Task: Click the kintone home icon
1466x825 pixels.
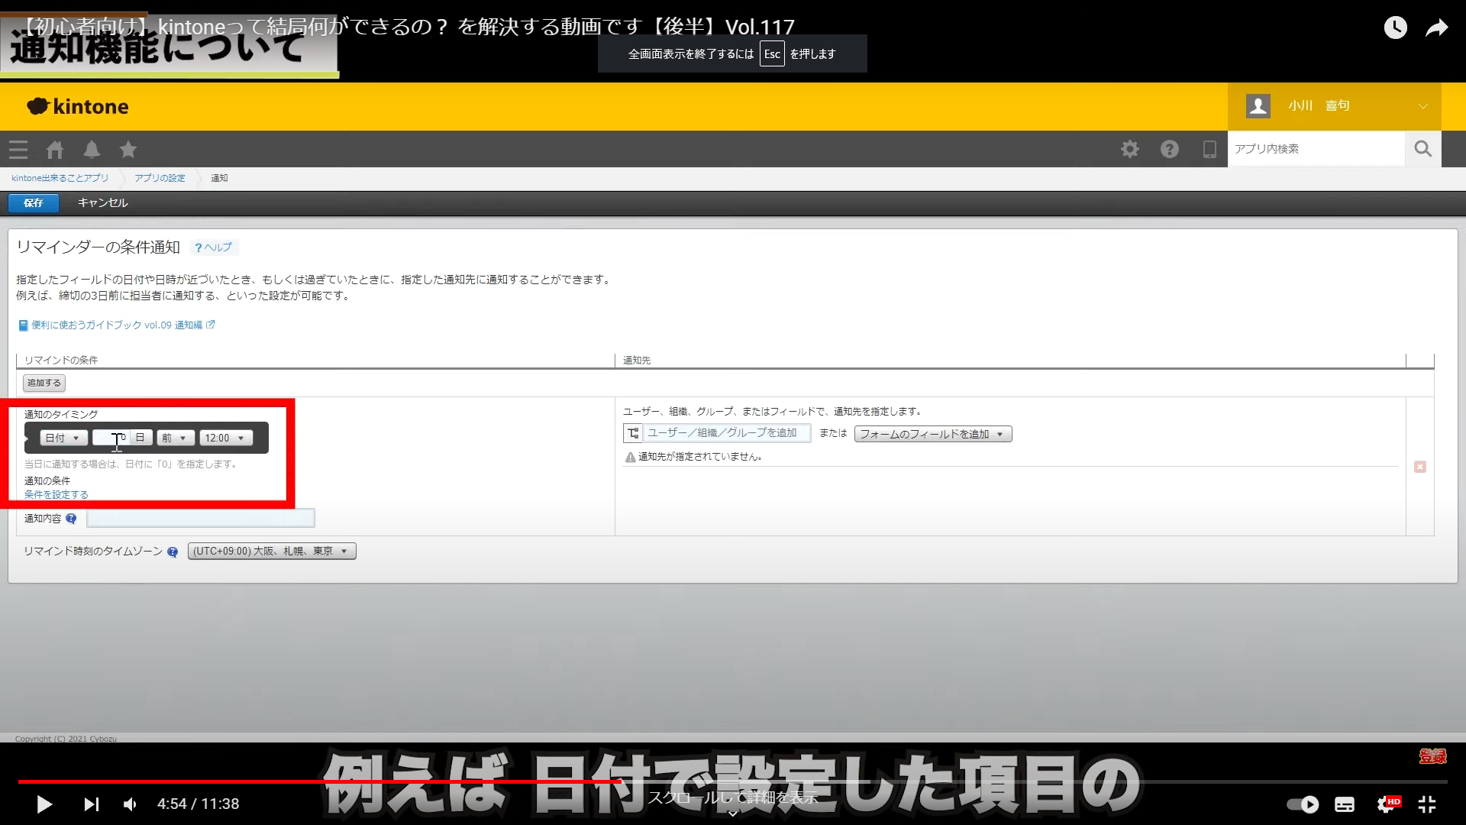Action: point(55,150)
